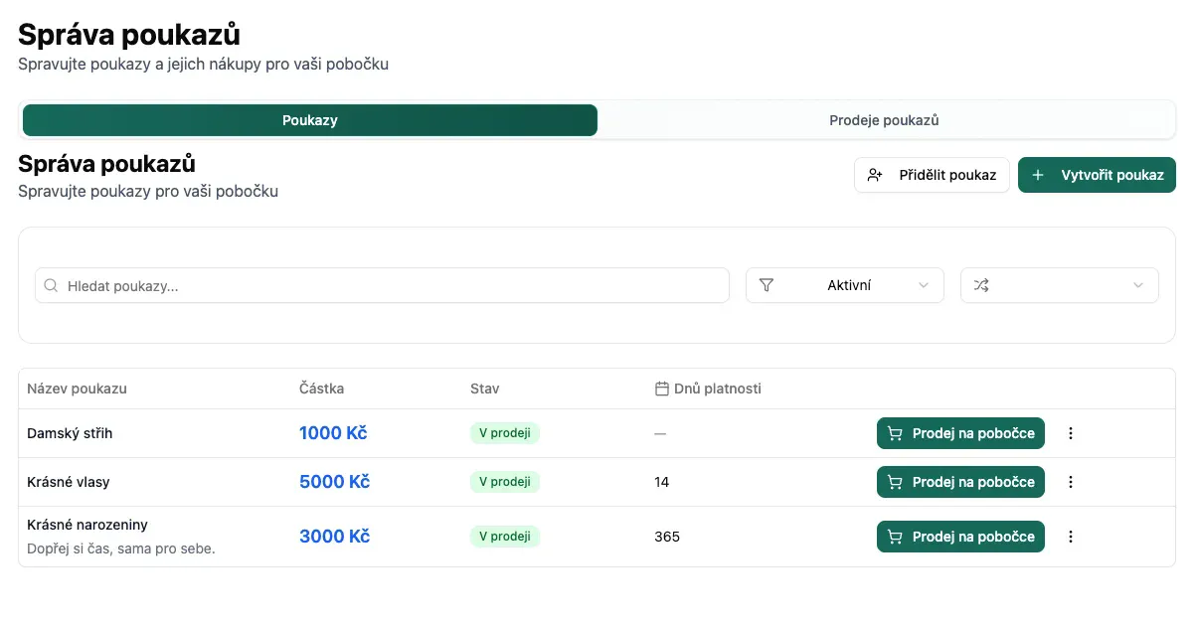Focus the Hledat poukazy search field
1197x625 pixels.
(393, 285)
